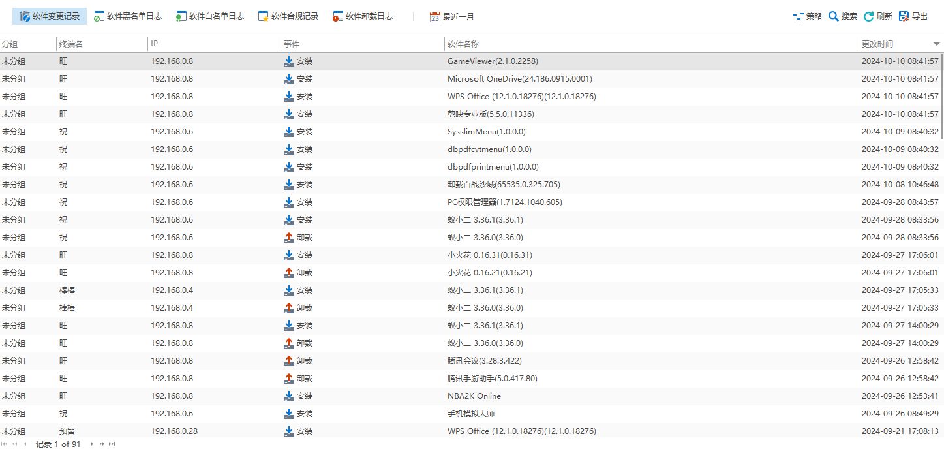Viewport: 944px width, 451px height.
Task: Click the vertical scrollbar of the log table
Action: click(941, 95)
